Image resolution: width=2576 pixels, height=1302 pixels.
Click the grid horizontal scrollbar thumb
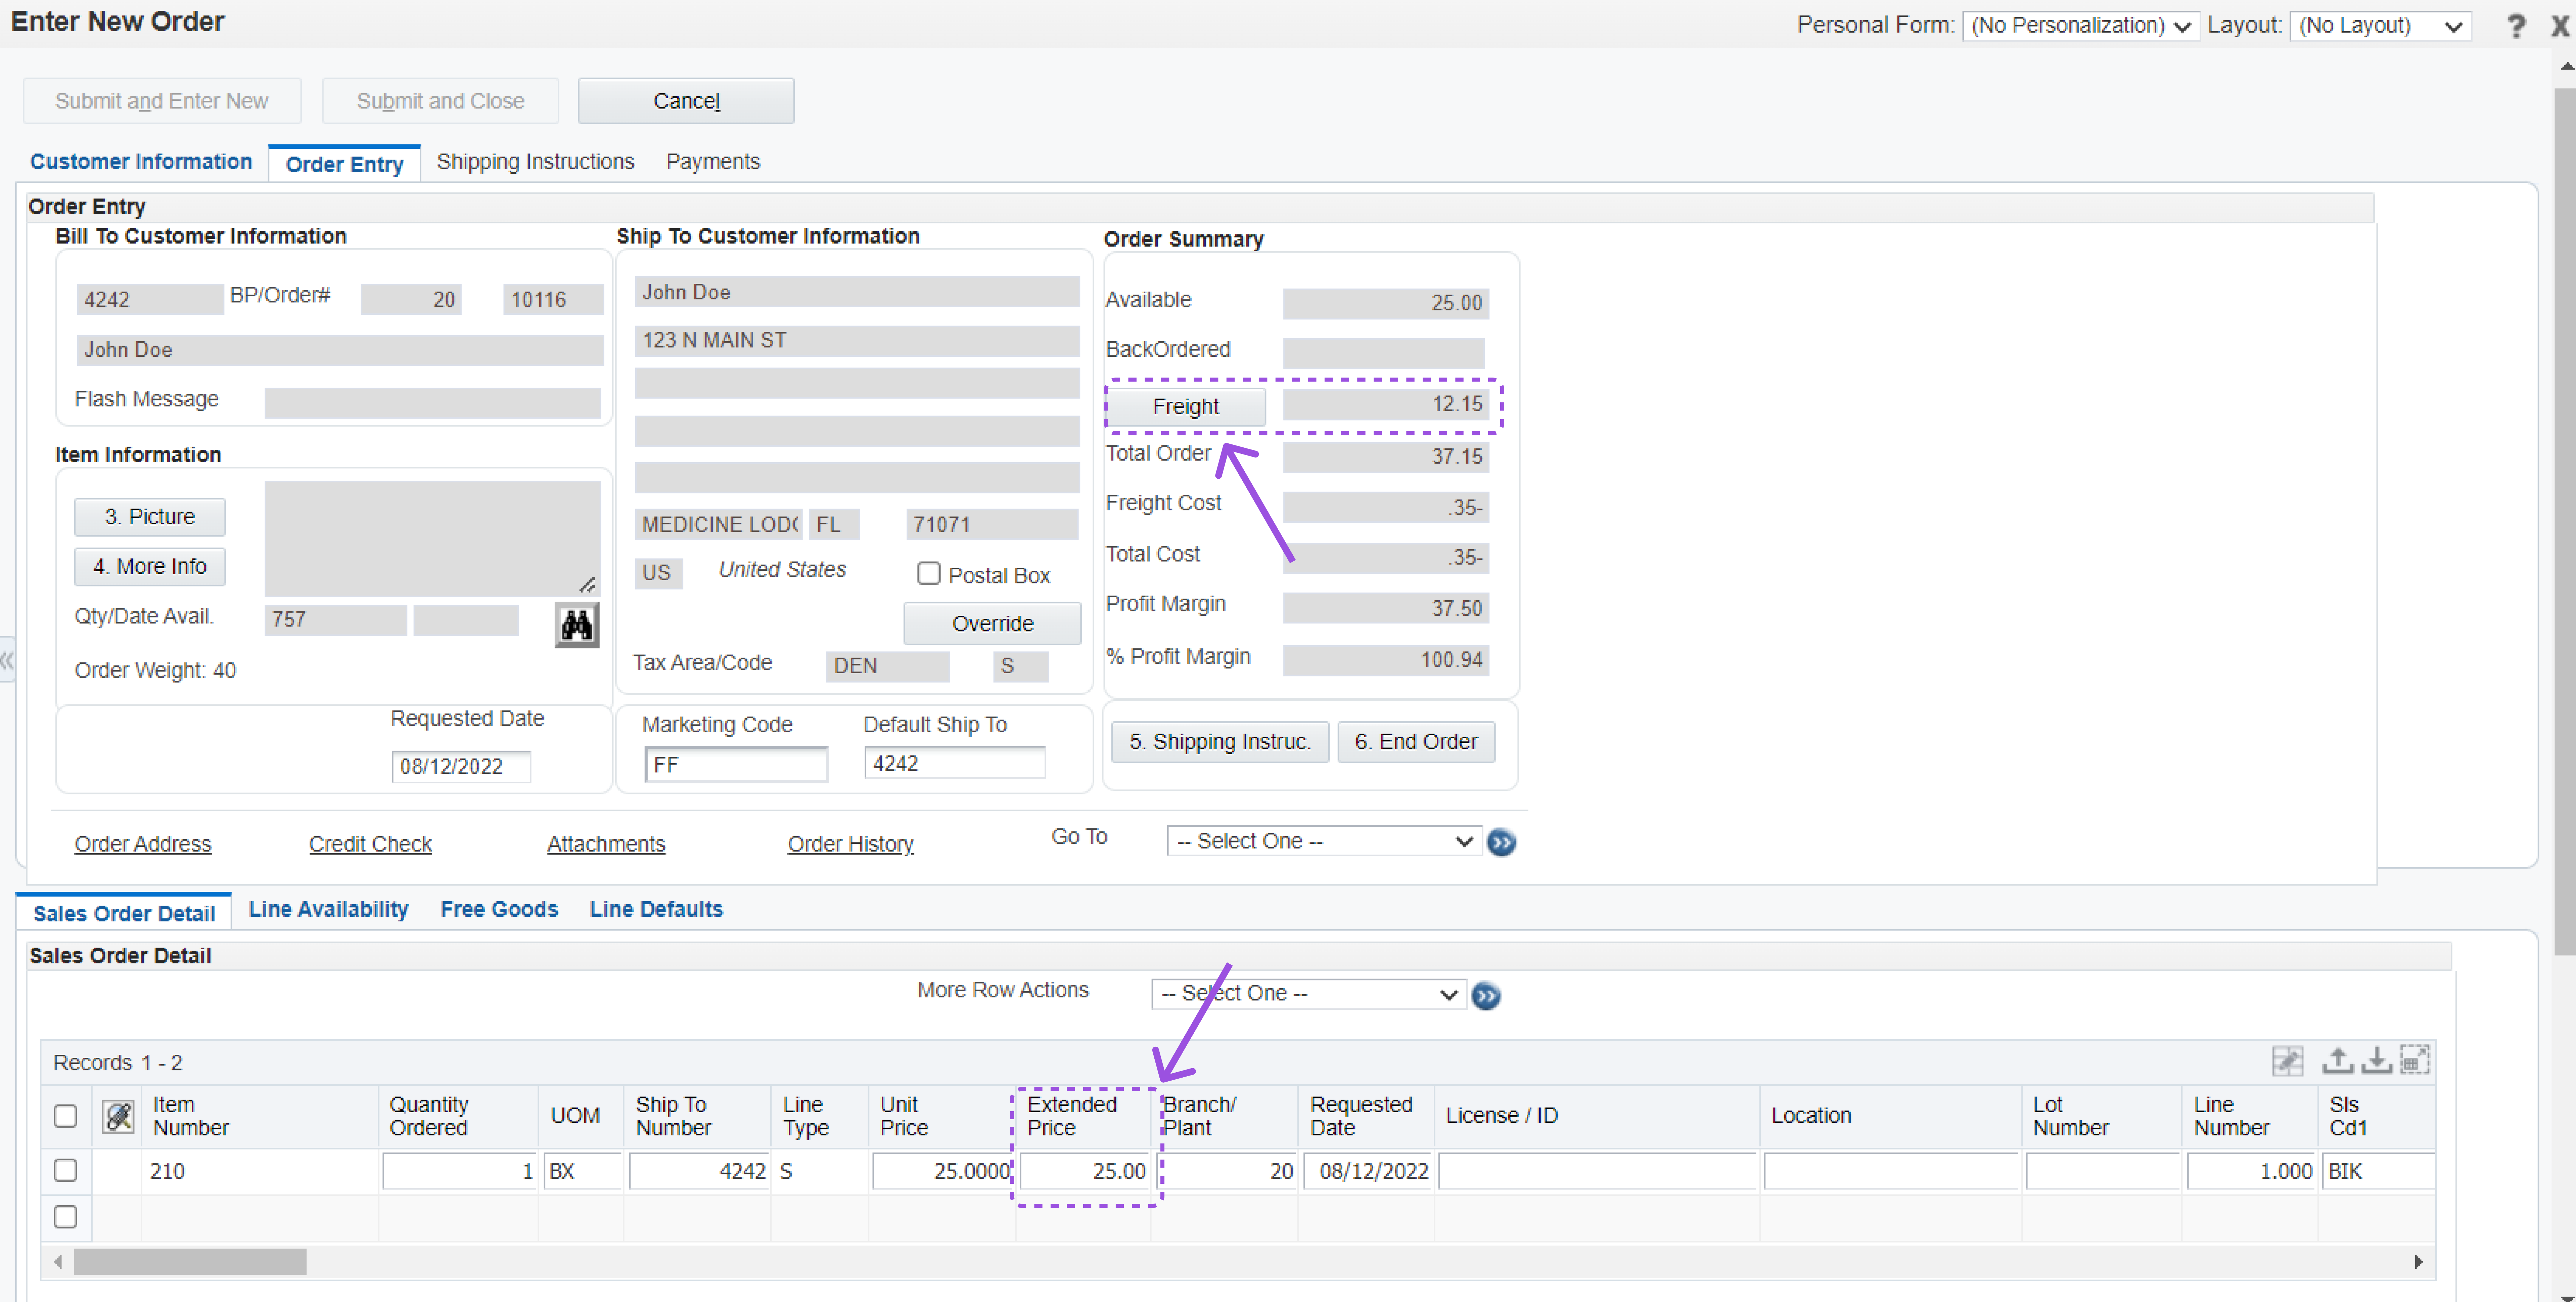tap(190, 1262)
